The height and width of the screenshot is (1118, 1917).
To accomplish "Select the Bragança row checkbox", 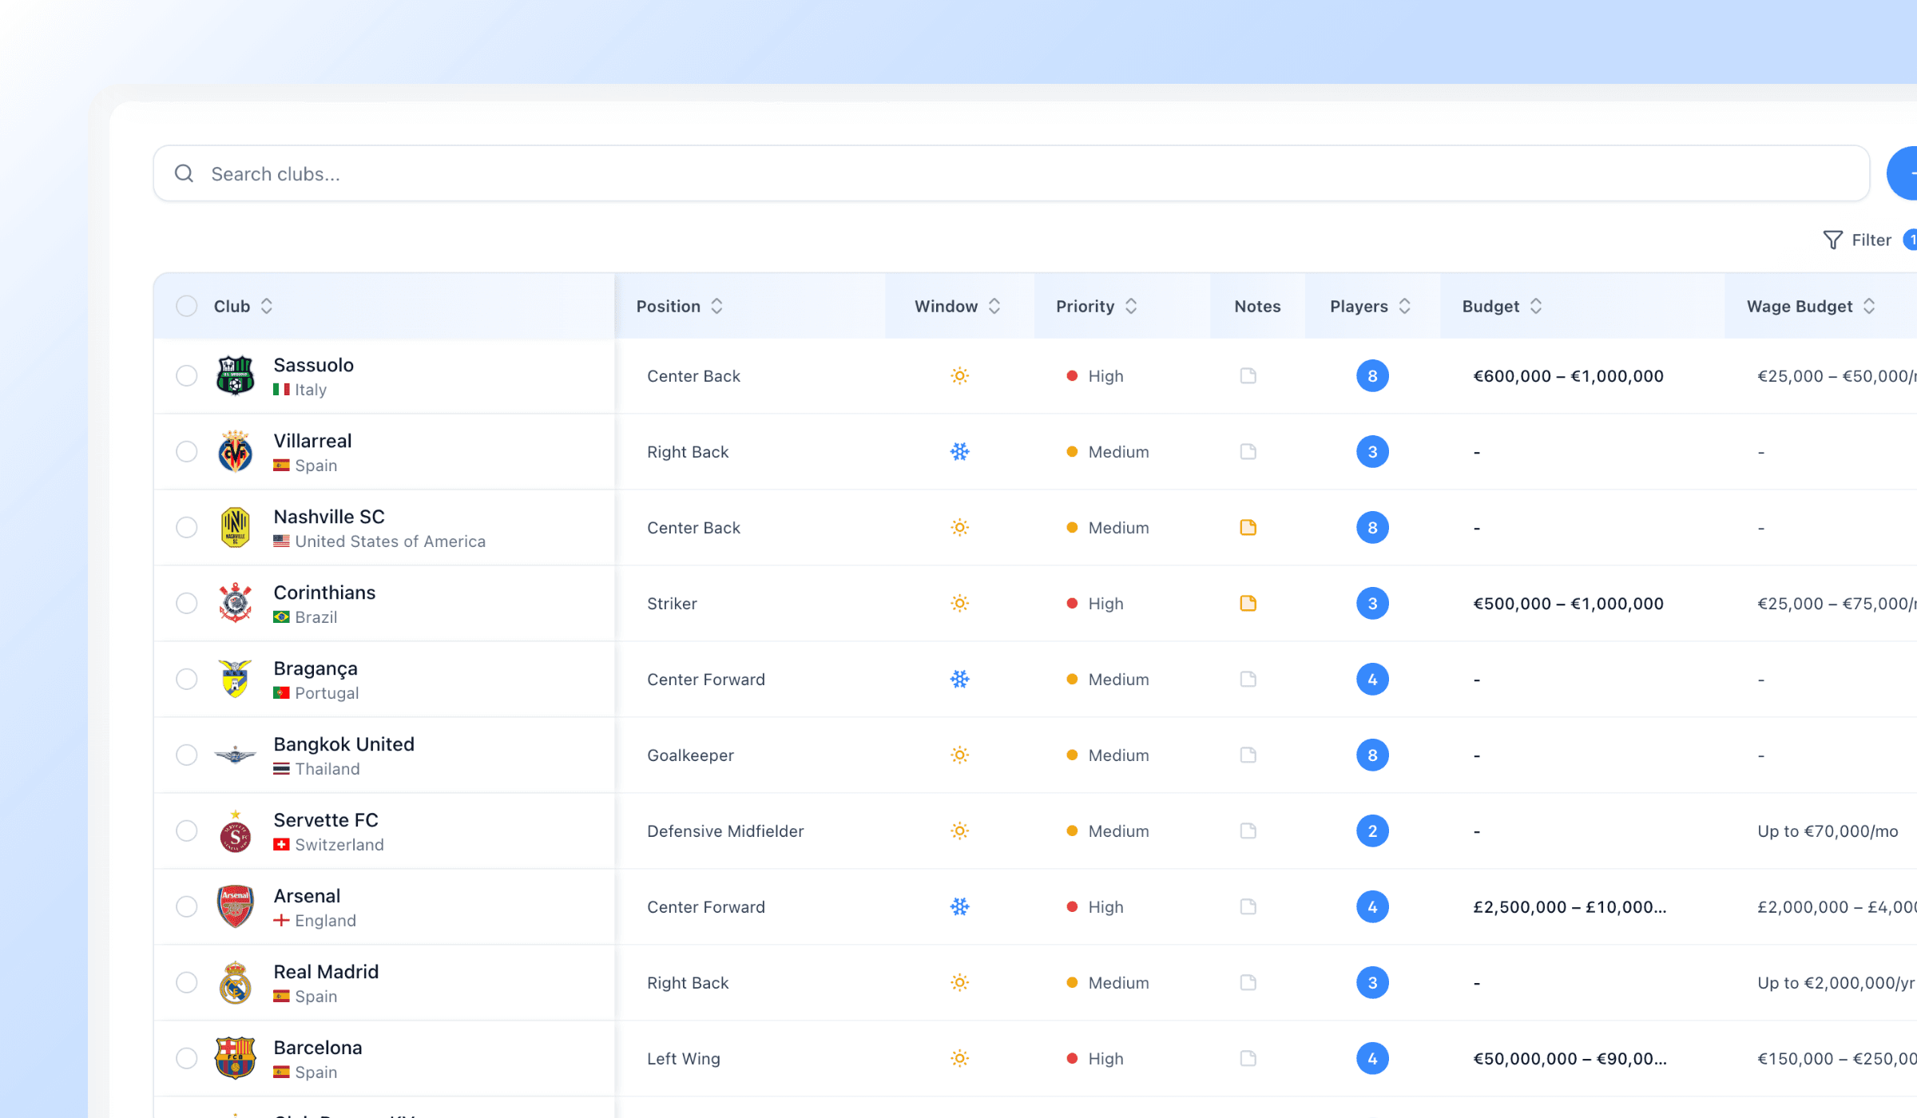I will (186, 679).
